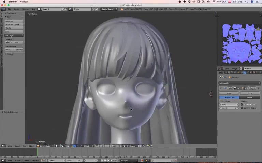
Task: Remove the Subsurf modifier with X
Action: tap(258, 88)
